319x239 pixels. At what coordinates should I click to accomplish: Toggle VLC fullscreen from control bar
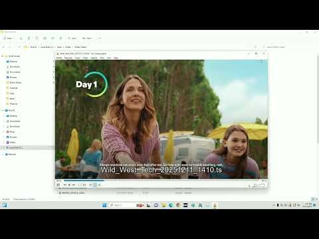(79, 185)
